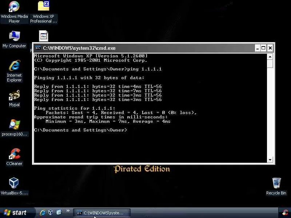Image resolution: width=291 pixels, height=218 pixels.
Task: Expand Quick Launch overflow chevron
Action: point(68,211)
